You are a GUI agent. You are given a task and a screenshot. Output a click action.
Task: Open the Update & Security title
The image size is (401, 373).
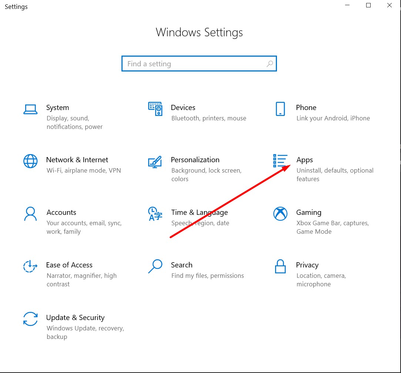[76, 318]
